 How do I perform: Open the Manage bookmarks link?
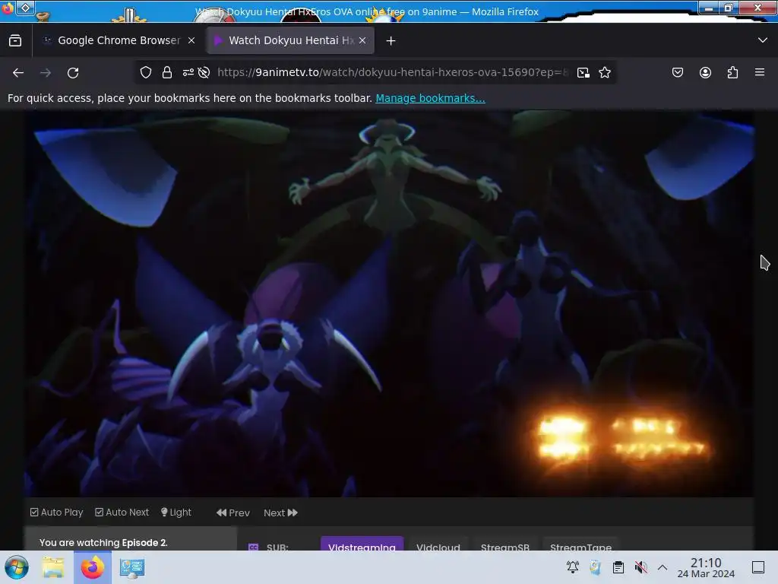tap(430, 98)
